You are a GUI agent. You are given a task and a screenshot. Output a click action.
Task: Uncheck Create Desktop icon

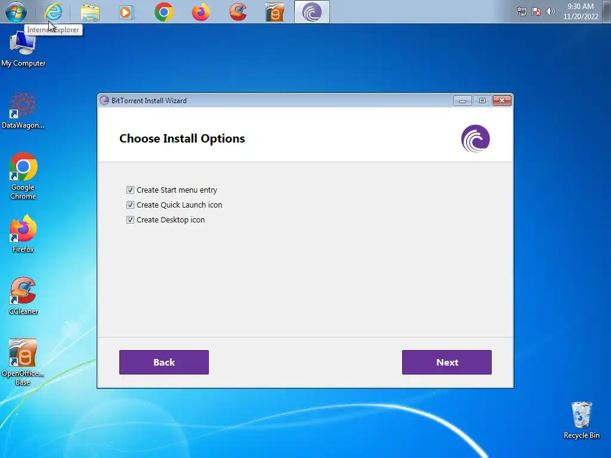pos(130,219)
